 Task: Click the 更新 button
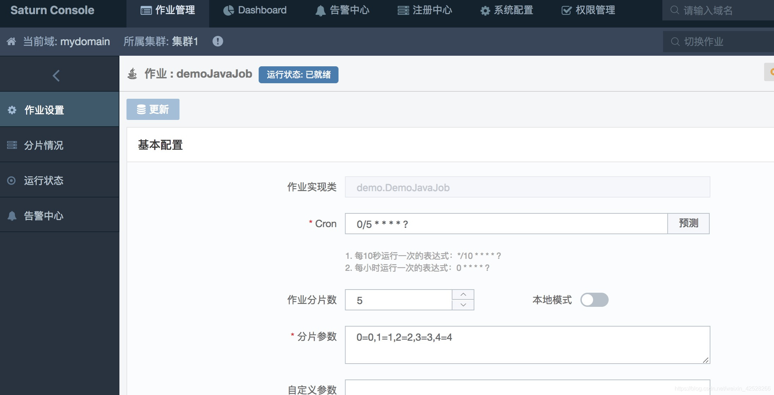click(x=152, y=109)
